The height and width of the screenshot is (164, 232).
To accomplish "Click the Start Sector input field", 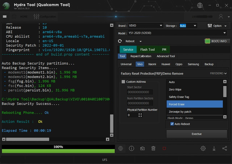I will click(x=140, y=92).
